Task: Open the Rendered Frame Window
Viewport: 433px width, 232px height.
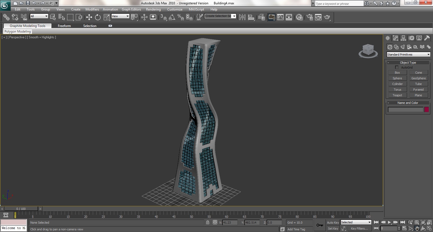Action: click(x=318, y=17)
